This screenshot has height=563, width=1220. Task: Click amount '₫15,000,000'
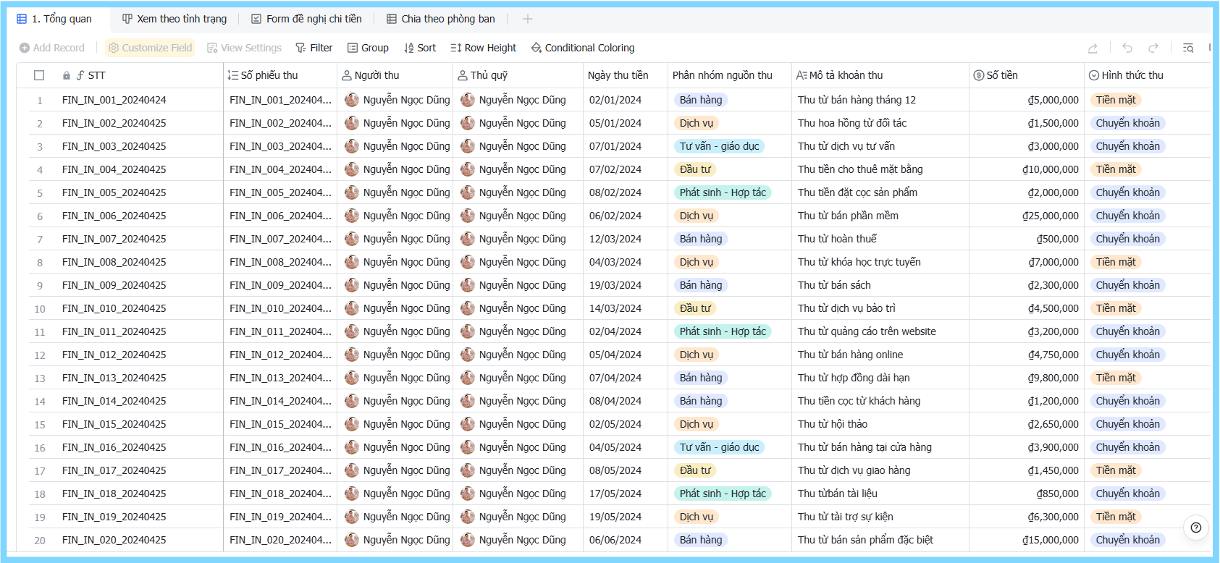1050,540
